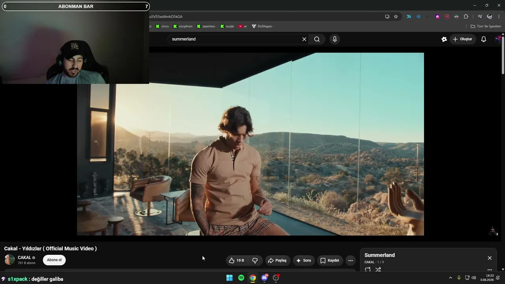Click the tray network display icon

click(467, 278)
